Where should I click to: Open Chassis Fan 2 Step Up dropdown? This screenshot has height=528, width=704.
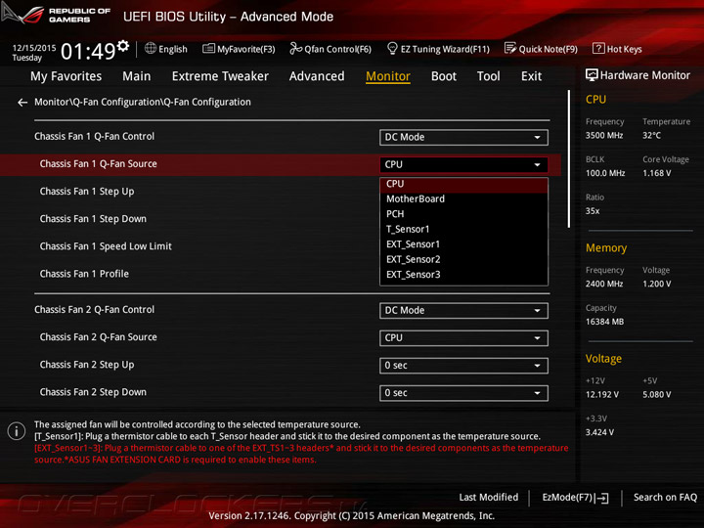(x=463, y=366)
